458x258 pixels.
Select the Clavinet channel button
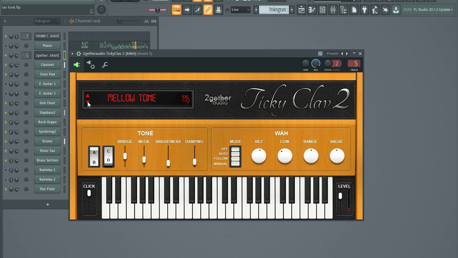coord(47,65)
